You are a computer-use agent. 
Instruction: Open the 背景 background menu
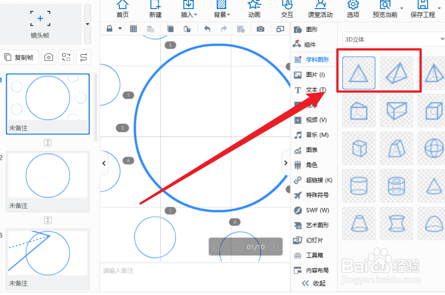pos(222,9)
